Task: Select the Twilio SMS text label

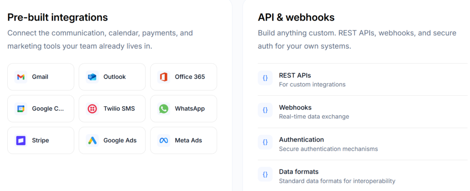Action: [119, 109]
